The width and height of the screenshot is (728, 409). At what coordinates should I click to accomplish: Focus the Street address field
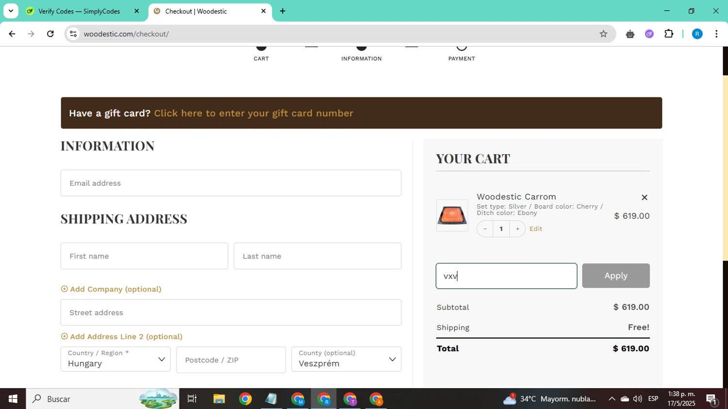coord(231,312)
